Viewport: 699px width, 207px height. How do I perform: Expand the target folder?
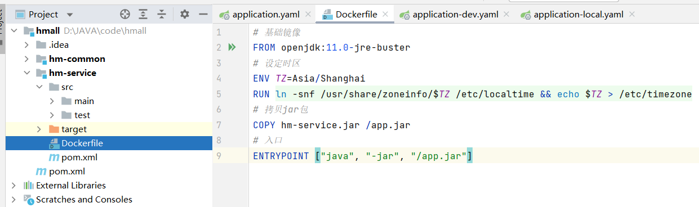[x=39, y=129]
